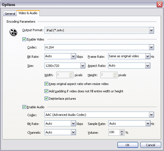Toggle Add padding checkbox
Screen dimensions: 164x151
[x=46, y=91]
